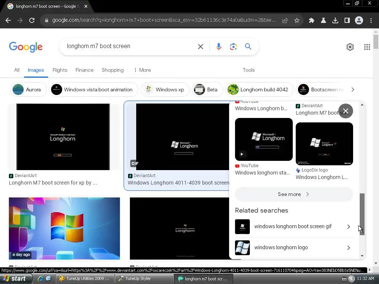Filter by the Beta chip
The image size is (379, 284).
pyautogui.click(x=207, y=89)
